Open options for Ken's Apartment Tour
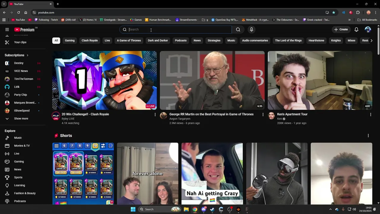The width and height of the screenshot is (380, 214). pos(370,114)
